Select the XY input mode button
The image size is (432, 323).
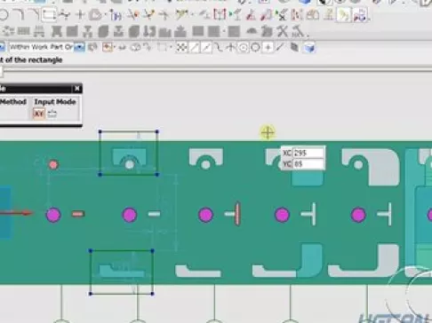pyautogui.click(x=39, y=114)
